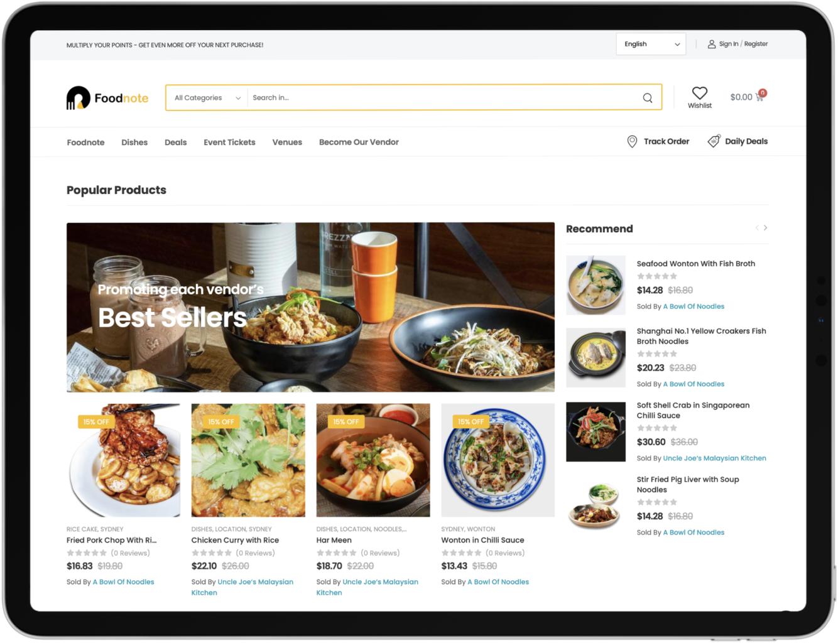
Task: Open the Dishes menu item
Action: tap(134, 143)
